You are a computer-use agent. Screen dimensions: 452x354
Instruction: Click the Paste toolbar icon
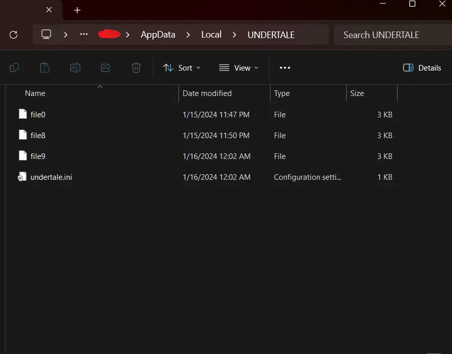tap(45, 68)
